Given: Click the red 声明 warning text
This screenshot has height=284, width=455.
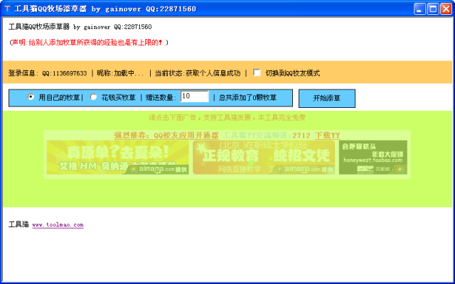Looking at the screenshot, I should point(88,43).
